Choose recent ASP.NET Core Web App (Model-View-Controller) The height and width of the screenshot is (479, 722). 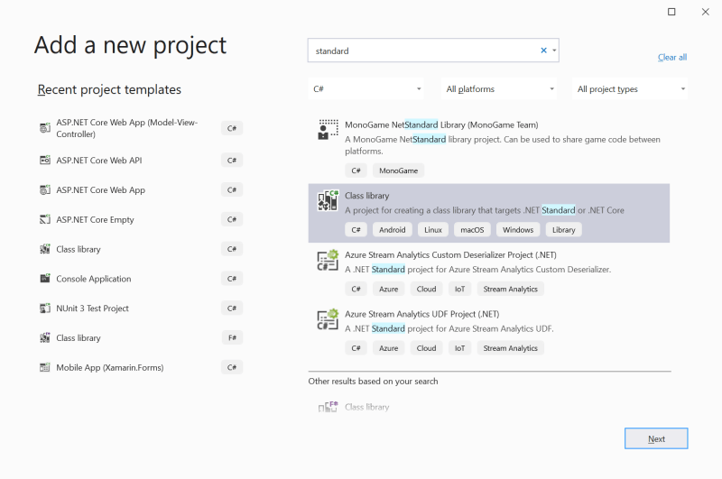pos(141,128)
